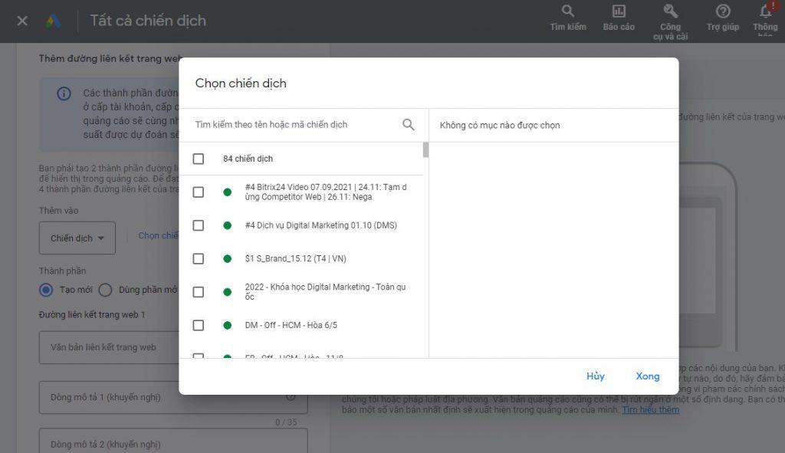Check the 2022 Khóa học Digital Marketing campaign
The height and width of the screenshot is (453, 785).
coord(199,291)
